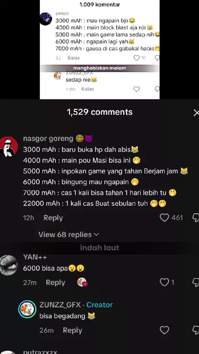Screen dimensions: 199x354
Task: Open the ZUNZZ_GFX username link
Action: coord(60,305)
